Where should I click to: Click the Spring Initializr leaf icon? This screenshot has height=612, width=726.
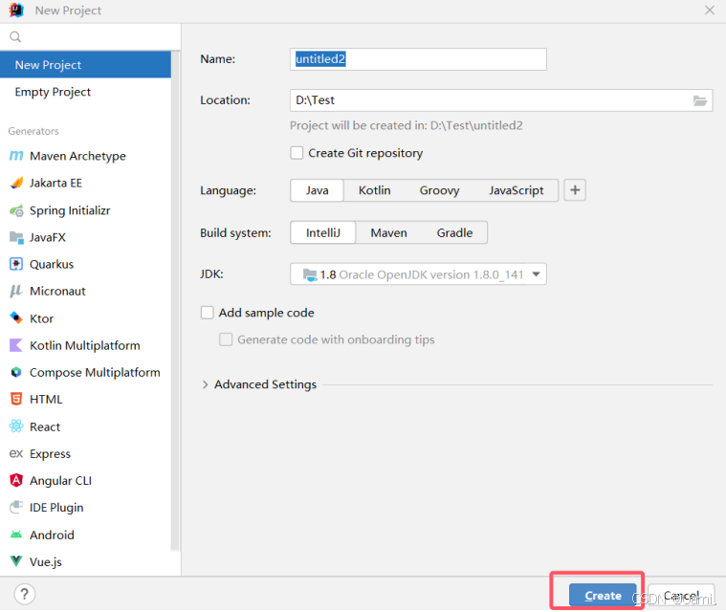(x=16, y=210)
